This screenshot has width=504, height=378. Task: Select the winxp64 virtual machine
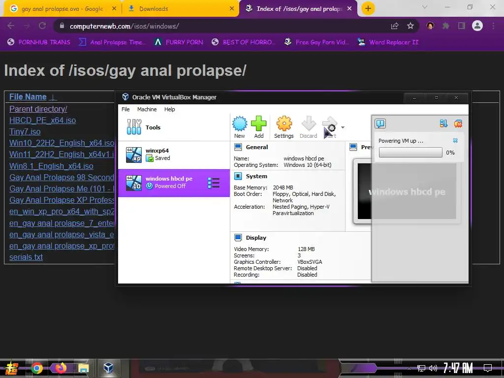174,155
